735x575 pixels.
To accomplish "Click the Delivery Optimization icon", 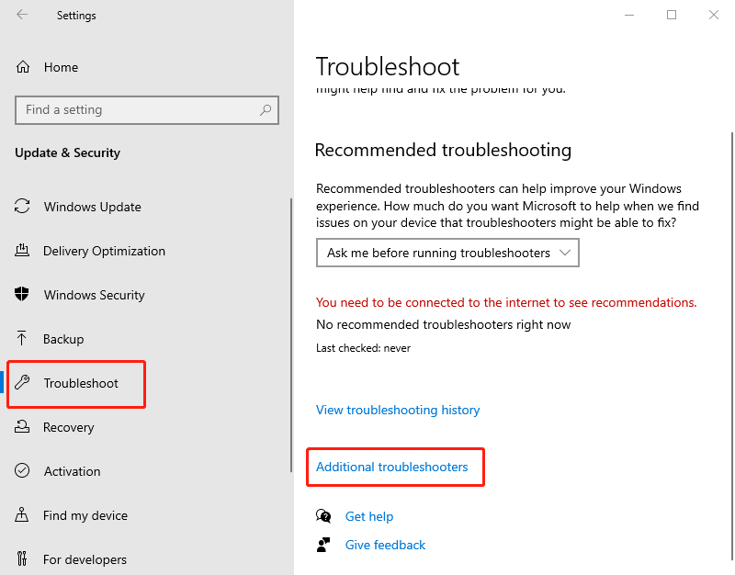I will pos(24,251).
